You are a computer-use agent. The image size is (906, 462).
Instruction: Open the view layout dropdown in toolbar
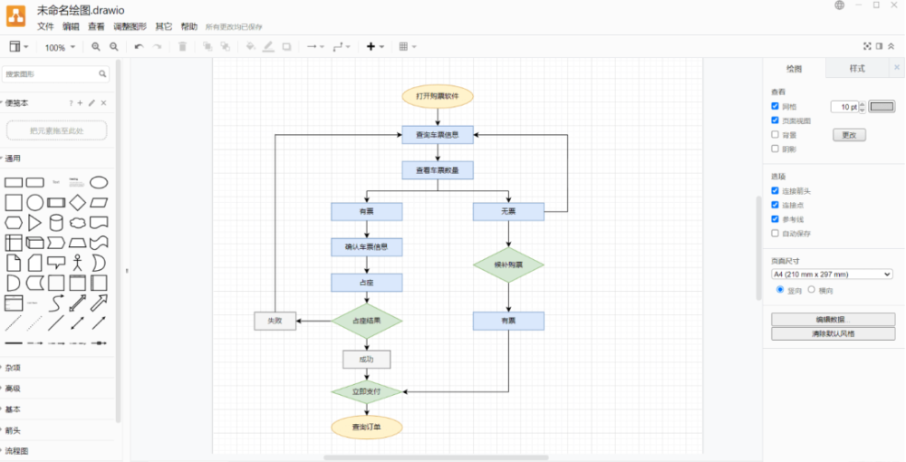point(19,47)
